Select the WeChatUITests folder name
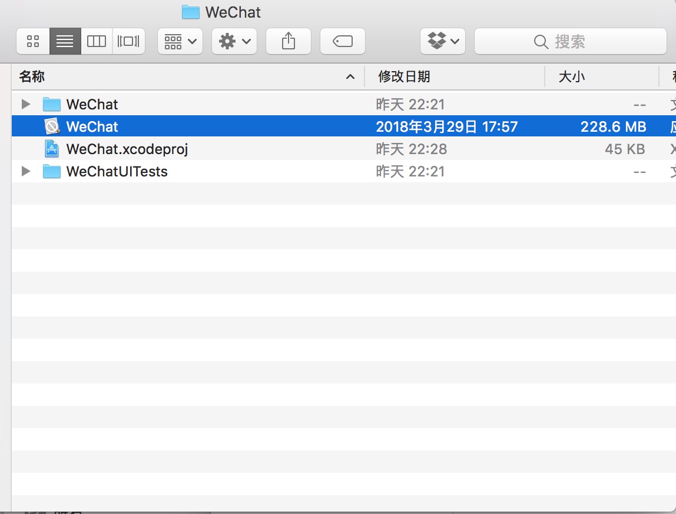 tap(117, 171)
